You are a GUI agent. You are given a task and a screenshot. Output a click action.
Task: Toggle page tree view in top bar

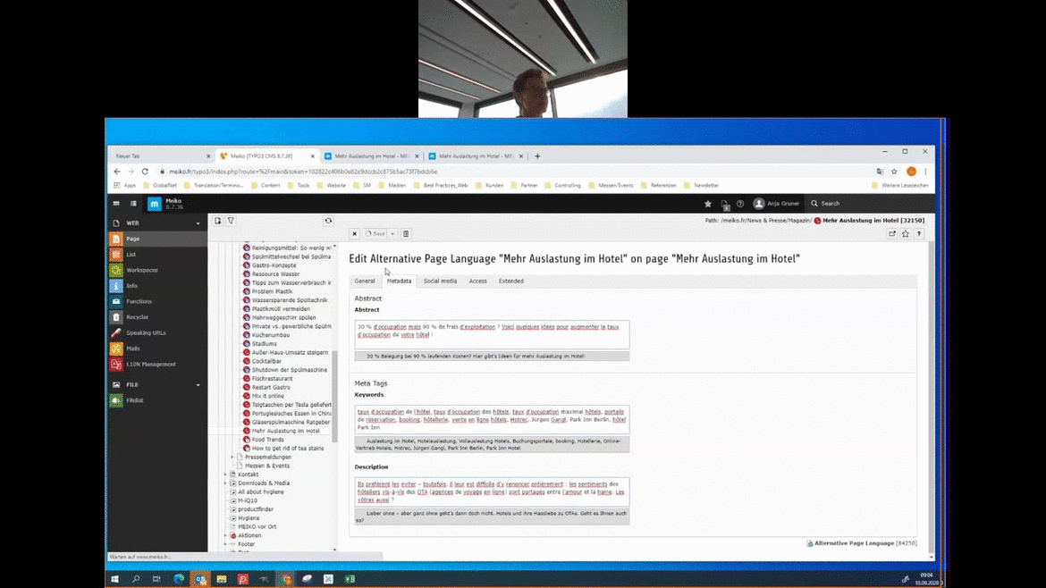coord(133,204)
